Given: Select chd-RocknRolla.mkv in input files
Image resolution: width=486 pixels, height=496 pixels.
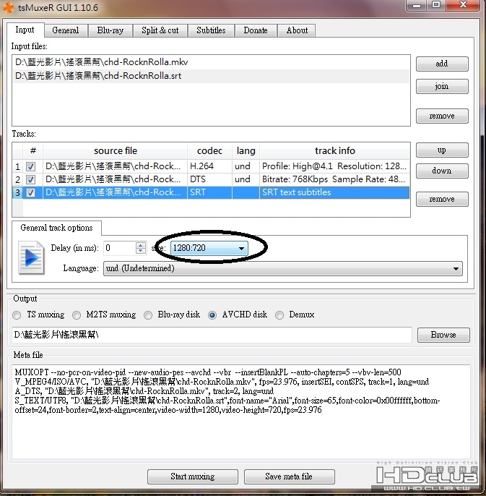Looking at the screenshot, I should pyautogui.click(x=211, y=62).
